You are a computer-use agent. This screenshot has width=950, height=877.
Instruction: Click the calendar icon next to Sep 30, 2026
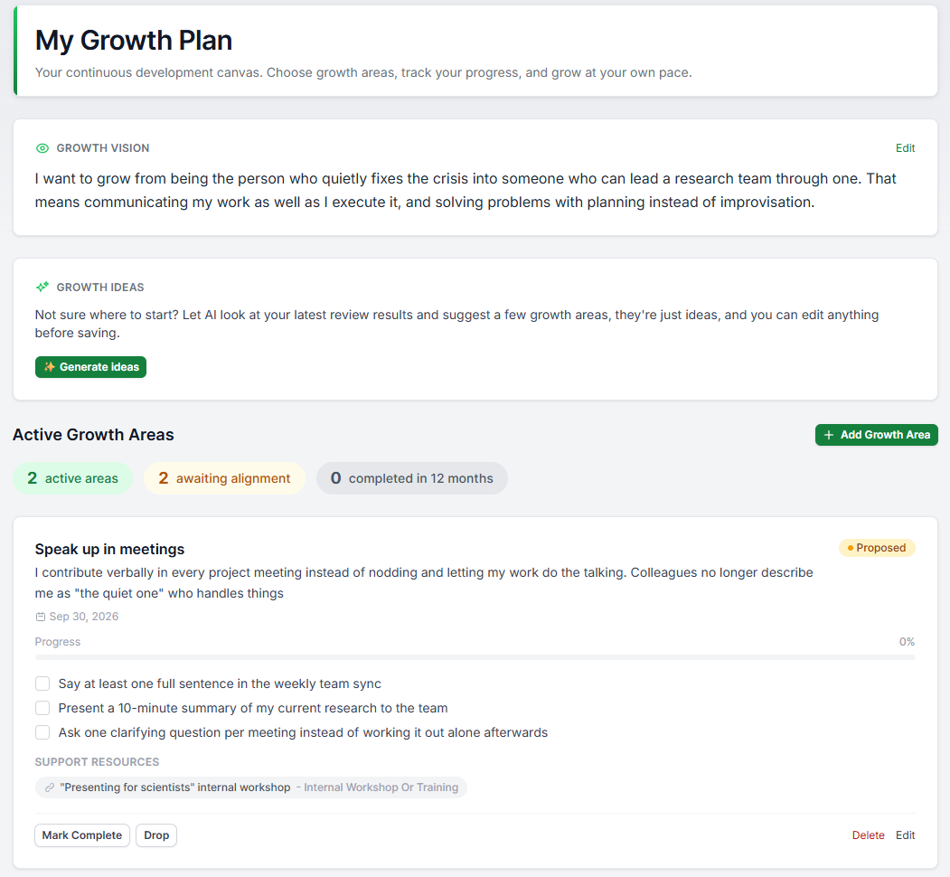pyautogui.click(x=41, y=617)
